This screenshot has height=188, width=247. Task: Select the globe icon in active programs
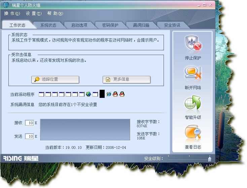[x=89, y=94]
